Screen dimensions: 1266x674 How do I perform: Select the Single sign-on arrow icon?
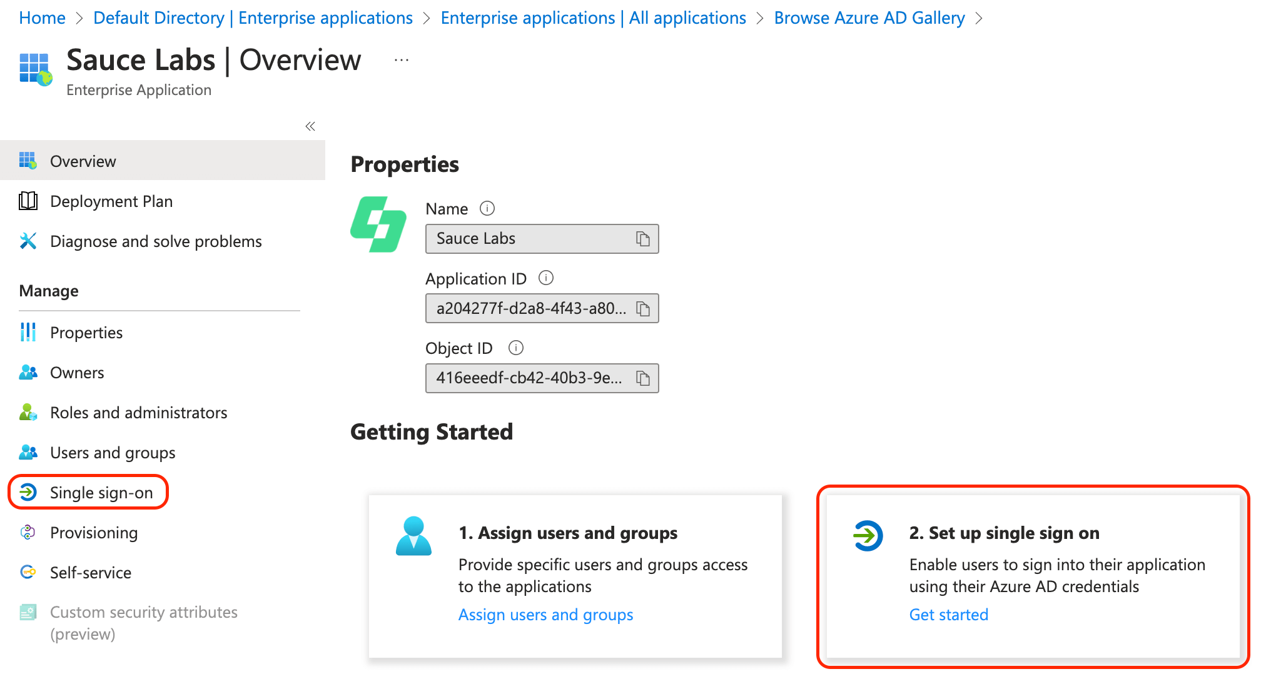point(28,492)
